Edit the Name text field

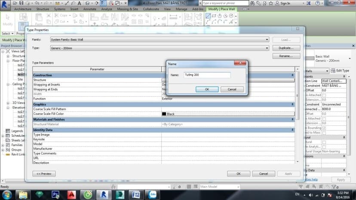[x=207, y=75]
